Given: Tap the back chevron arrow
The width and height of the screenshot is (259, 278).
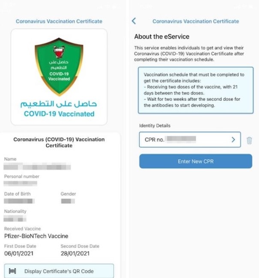Looking at the screenshot, I should coord(134,21).
